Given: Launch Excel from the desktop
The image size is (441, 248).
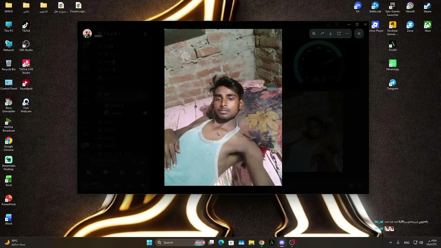Looking at the screenshot, I should click(x=9, y=181).
